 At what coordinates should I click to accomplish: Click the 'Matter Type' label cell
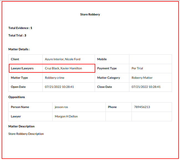pyautogui.click(x=25, y=78)
